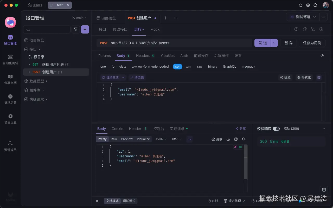Image resolution: width=333 pixels, height=208 pixels.
Task: Open 请求历史 in the sidebar
Action: 10,99
